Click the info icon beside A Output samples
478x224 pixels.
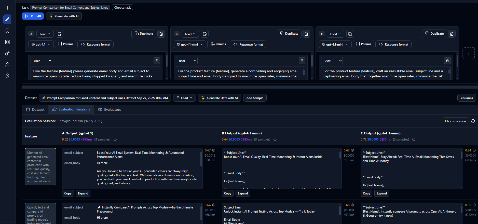pyautogui.click(x=115, y=139)
